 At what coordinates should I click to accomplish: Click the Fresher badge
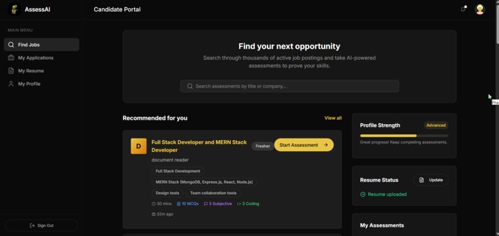tap(263, 146)
